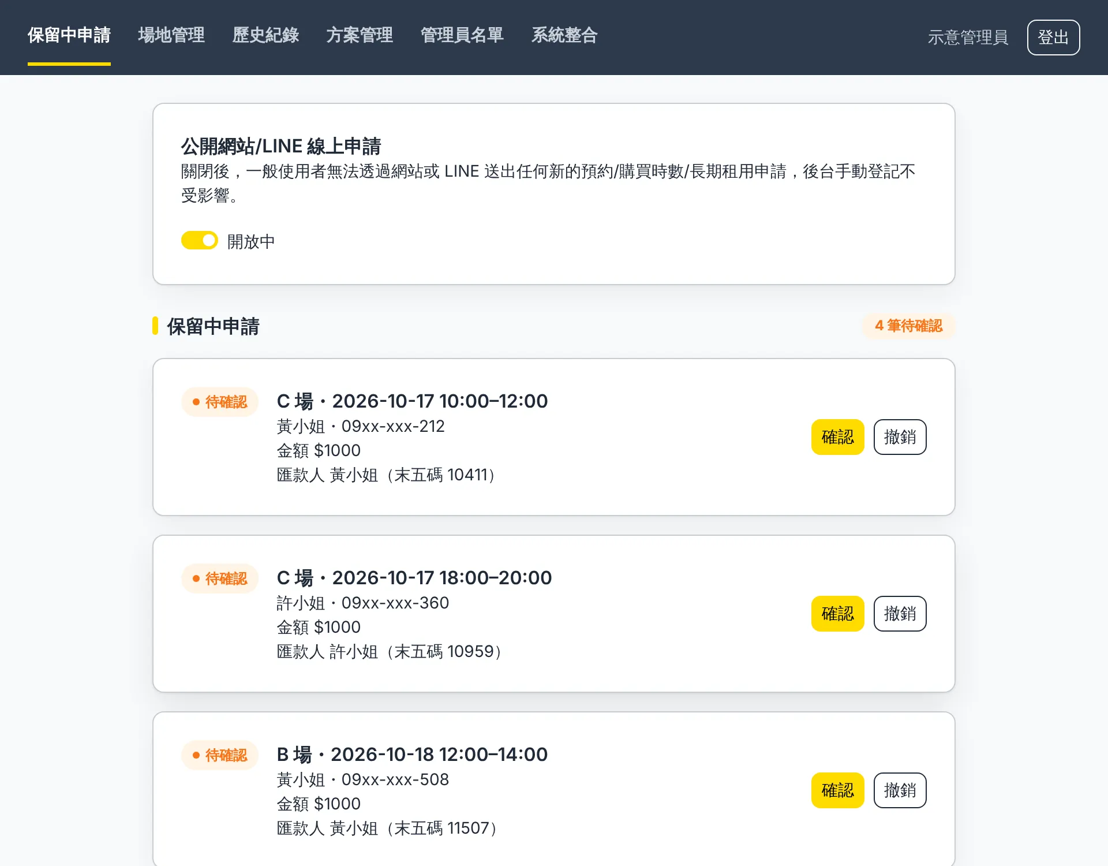Click remitter code 末五碼 10959
Image resolution: width=1108 pixels, height=866 pixels.
click(x=444, y=652)
